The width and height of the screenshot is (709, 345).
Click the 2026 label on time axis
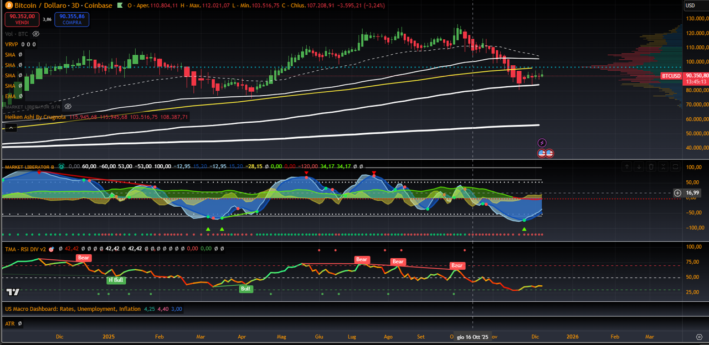tap(573, 336)
